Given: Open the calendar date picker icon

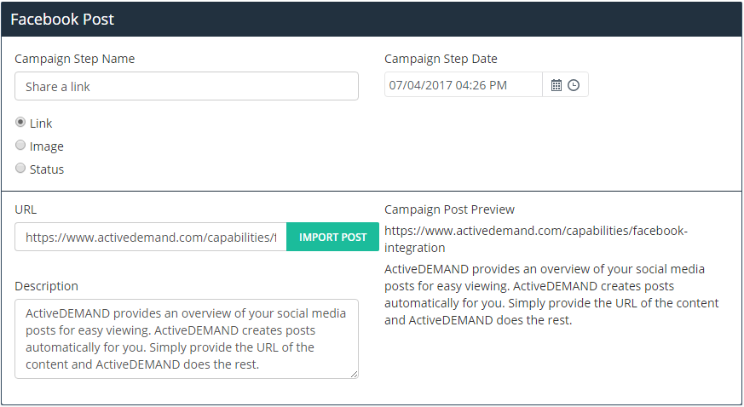Looking at the screenshot, I should pyautogui.click(x=557, y=85).
